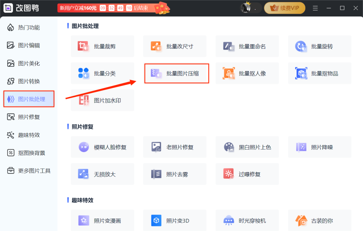Select the 批量重命名 feature
Viewport: 363px width, 231px height.
coord(247,46)
